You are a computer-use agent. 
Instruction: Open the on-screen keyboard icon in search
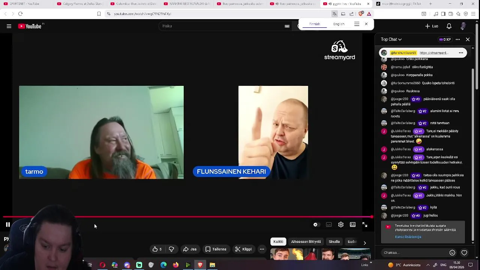tap(287, 26)
